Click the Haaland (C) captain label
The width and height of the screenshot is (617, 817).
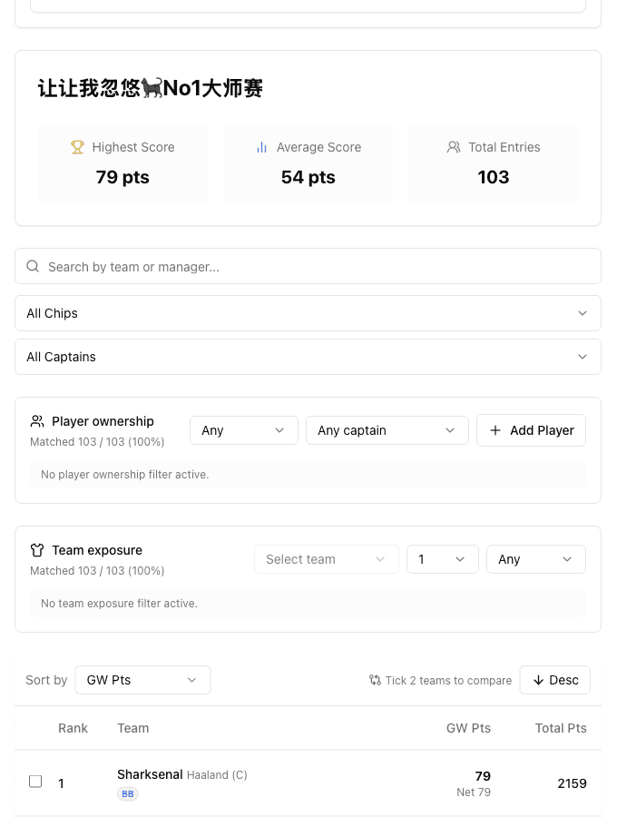[x=217, y=775]
